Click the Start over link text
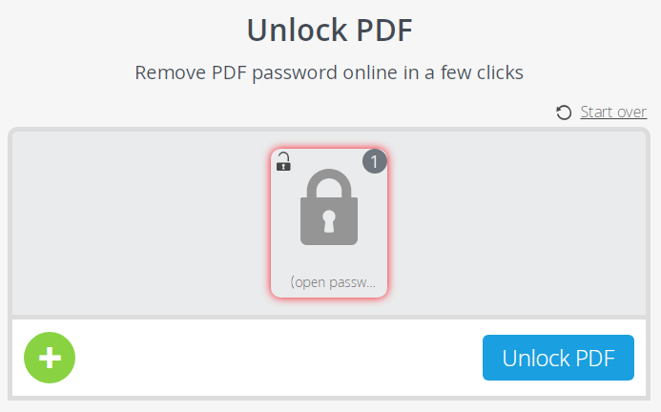Image resolution: width=661 pixels, height=412 pixels. [x=613, y=113]
